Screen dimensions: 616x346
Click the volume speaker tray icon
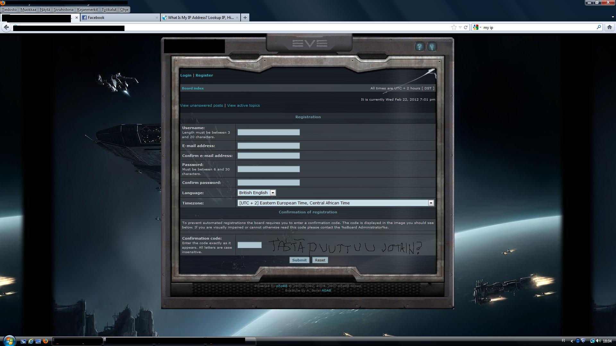(598, 341)
